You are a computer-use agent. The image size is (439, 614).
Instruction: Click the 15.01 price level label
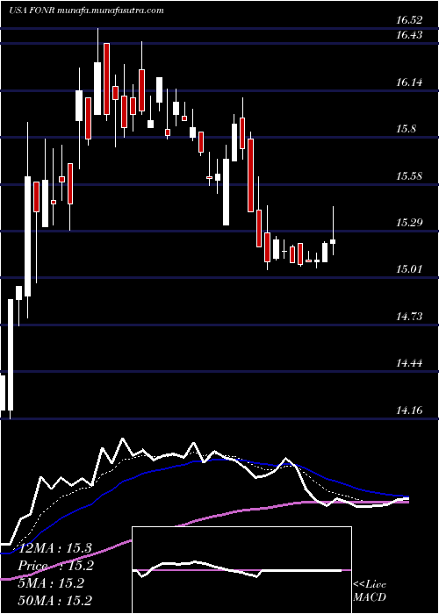[x=409, y=269]
